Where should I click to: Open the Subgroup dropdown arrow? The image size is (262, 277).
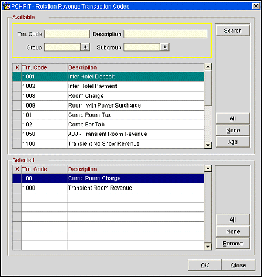(x=165, y=47)
